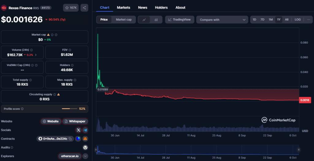Screen dimensions: 314x161
Task: Click the right handle of chart range slider
Action: [x=299, y=150]
